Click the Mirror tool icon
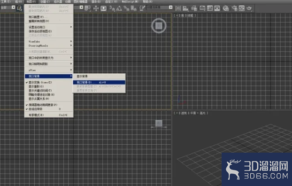The height and width of the screenshot is (186, 292). 178,8
